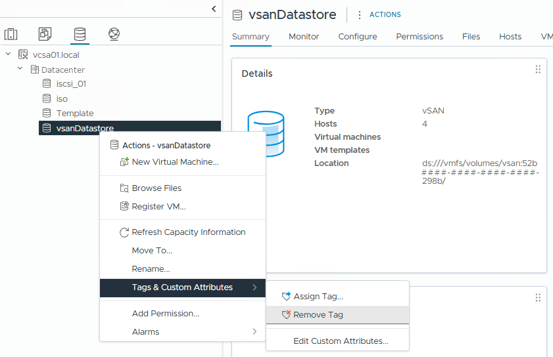Select the Template datastore in tree
Screen dimensions: 553x357
[74, 114]
